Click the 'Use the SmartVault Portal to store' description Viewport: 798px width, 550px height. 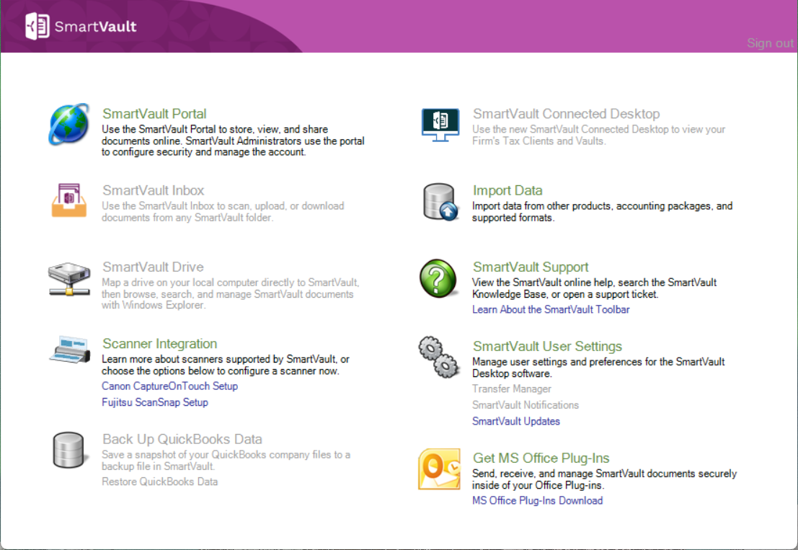point(233,141)
